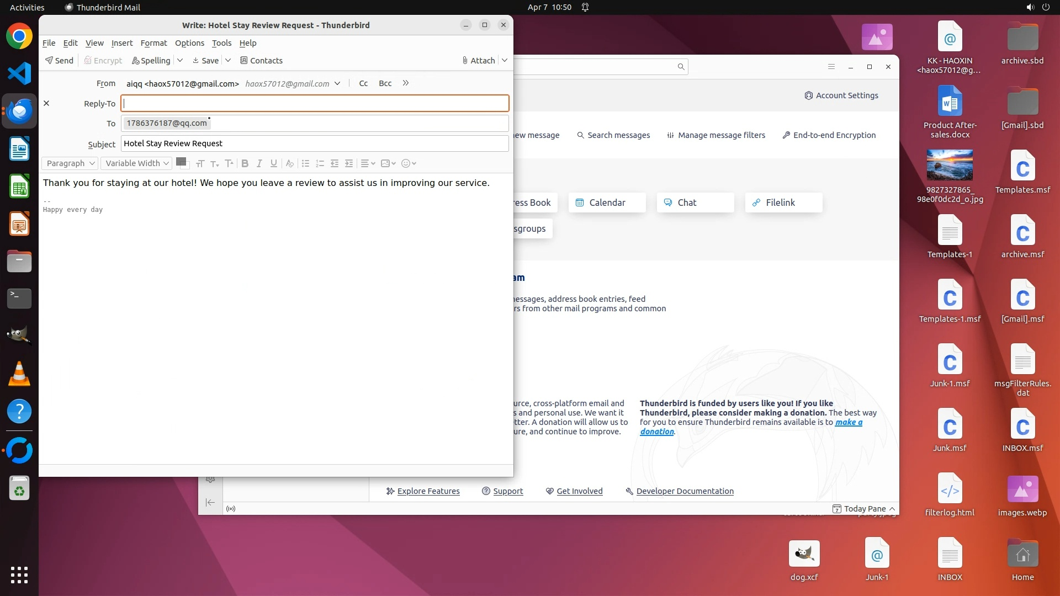This screenshot has width=1060, height=596.
Task: Toggle bold formatting in compose toolbar
Action: tap(245, 163)
